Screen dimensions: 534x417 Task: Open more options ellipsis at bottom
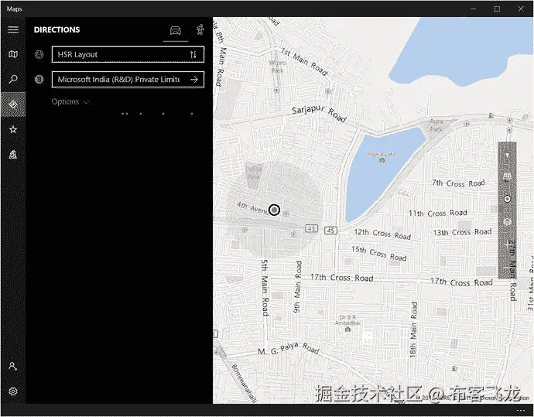[x=521, y=410]
